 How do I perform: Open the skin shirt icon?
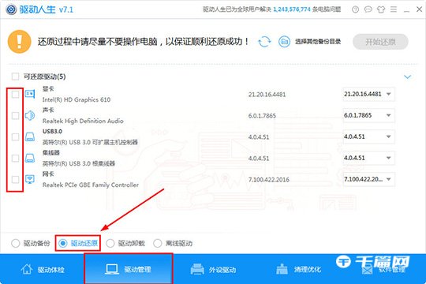[381, 9]
